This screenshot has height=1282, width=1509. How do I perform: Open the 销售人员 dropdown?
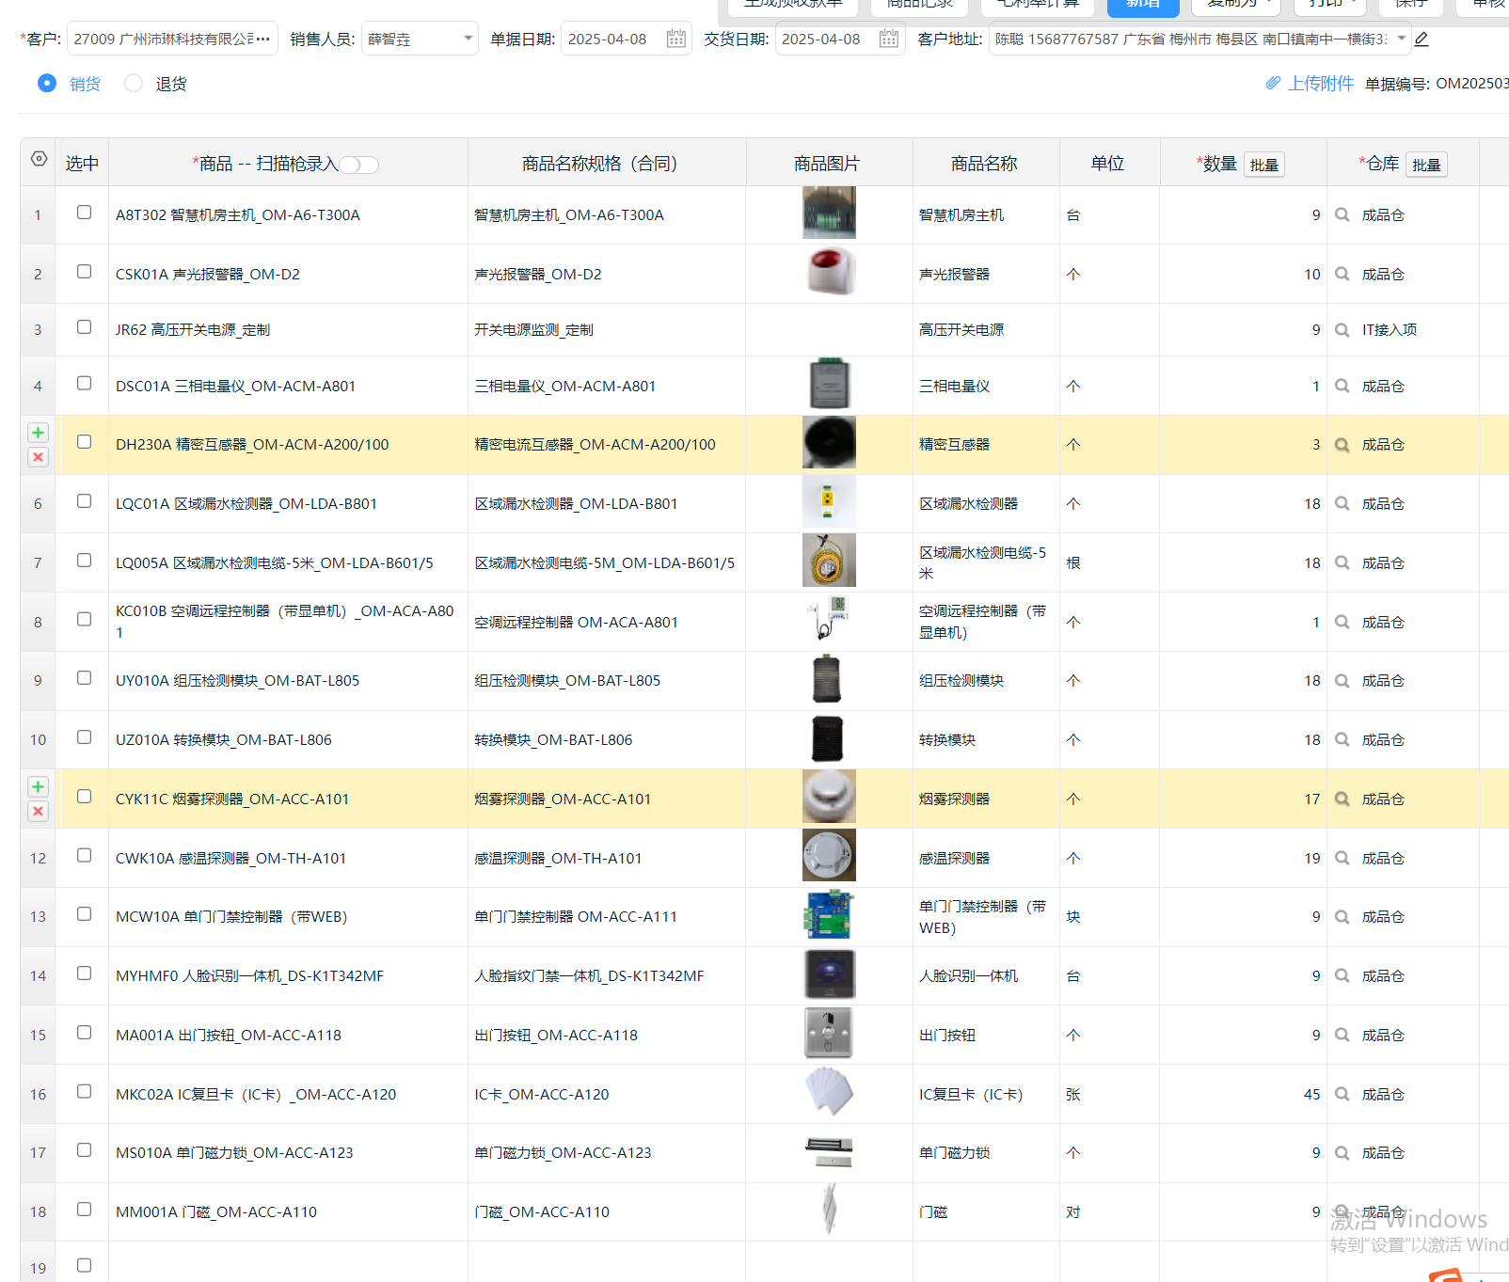point(420,39)
